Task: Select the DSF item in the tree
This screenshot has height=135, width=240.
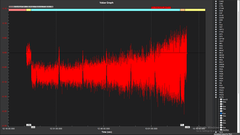Action: 221,13
